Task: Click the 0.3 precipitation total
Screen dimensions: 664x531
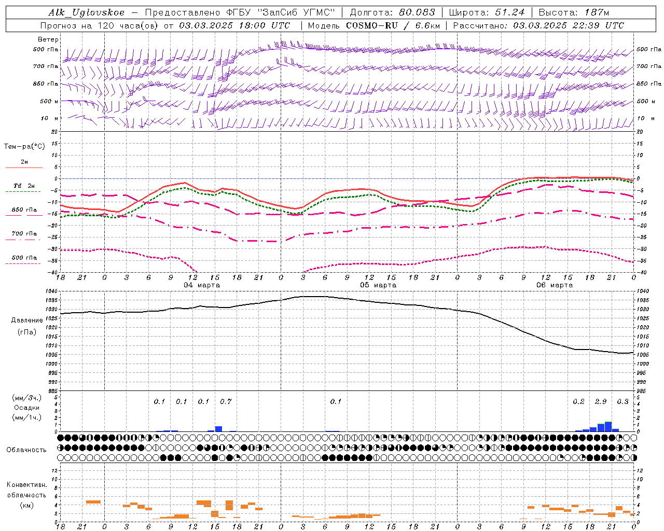Action: point(622,401)
